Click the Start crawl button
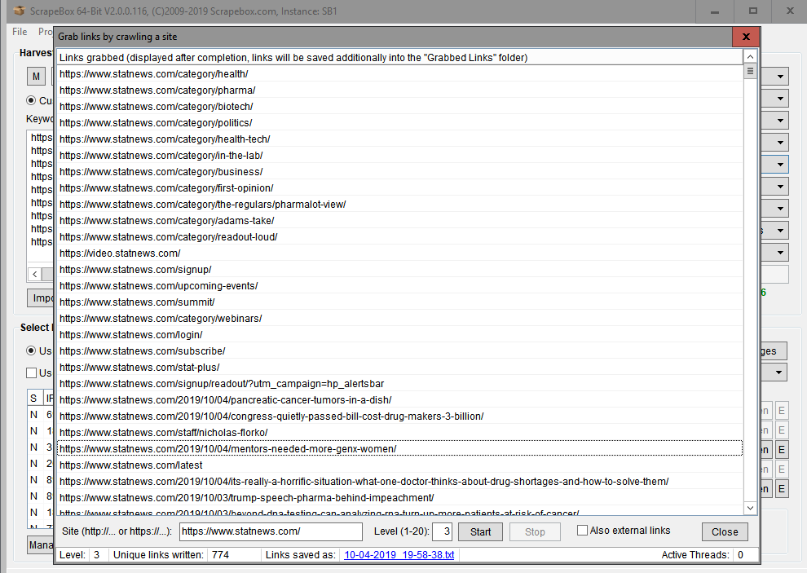This screenshot has width=807, height=573. (x=480, y=531)
